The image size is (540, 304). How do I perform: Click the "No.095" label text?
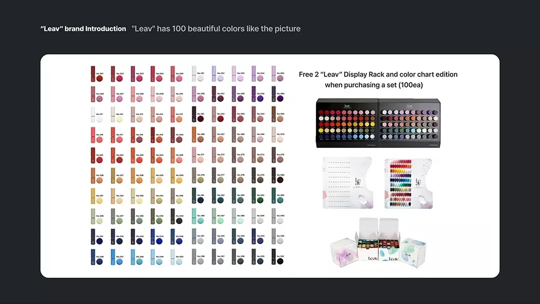click(280, 236)
